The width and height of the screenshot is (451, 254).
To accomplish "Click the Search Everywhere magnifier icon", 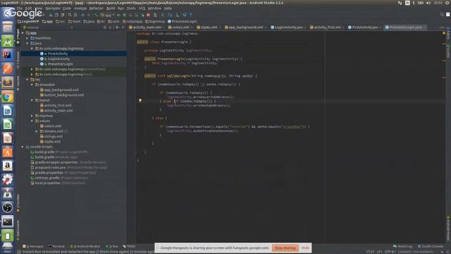I will coord(442,14).
